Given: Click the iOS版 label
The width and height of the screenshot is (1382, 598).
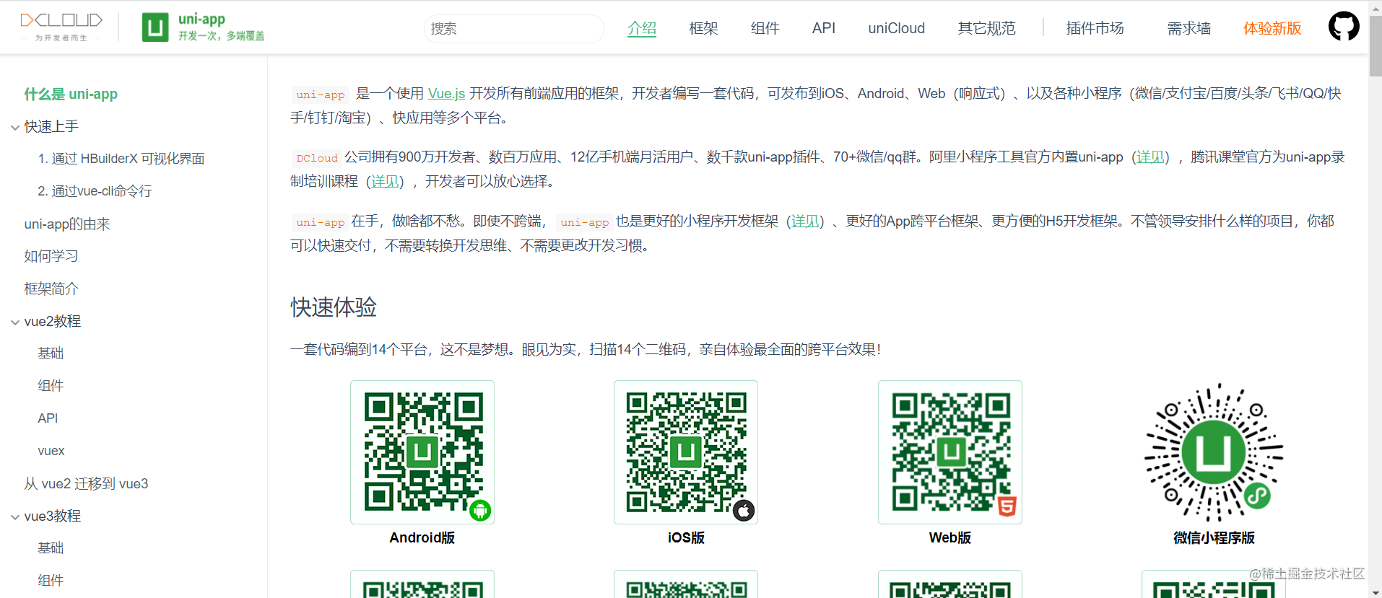Looking at the screenshot, I should click(686, 537).
